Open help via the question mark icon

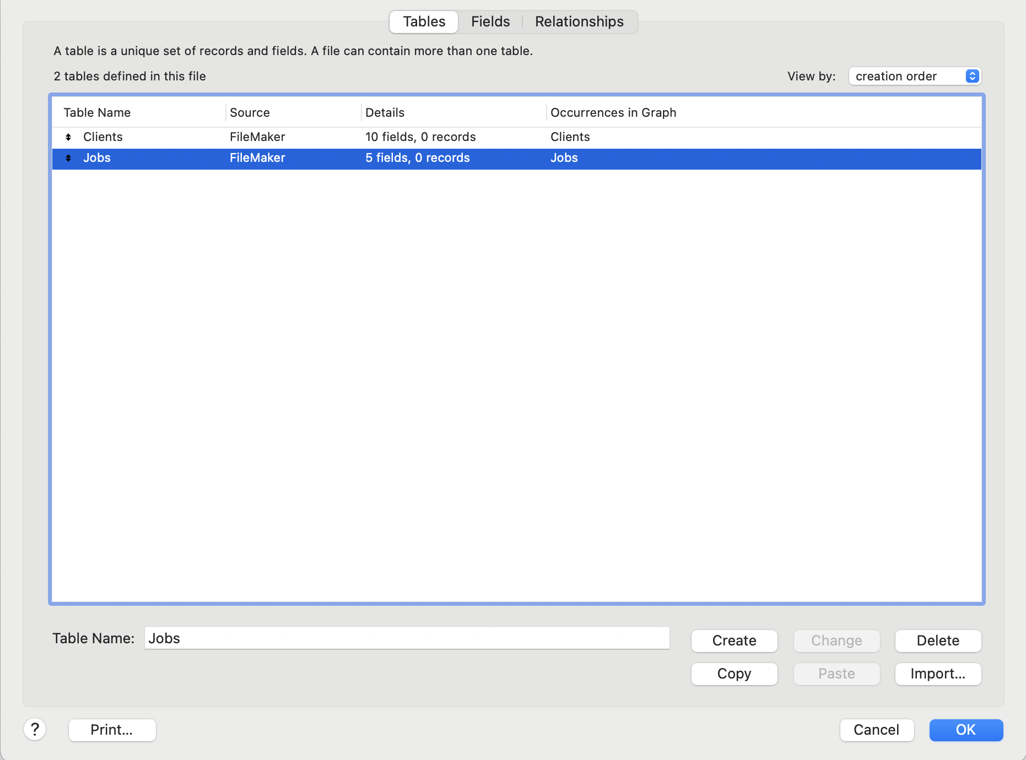pos(35,730)
